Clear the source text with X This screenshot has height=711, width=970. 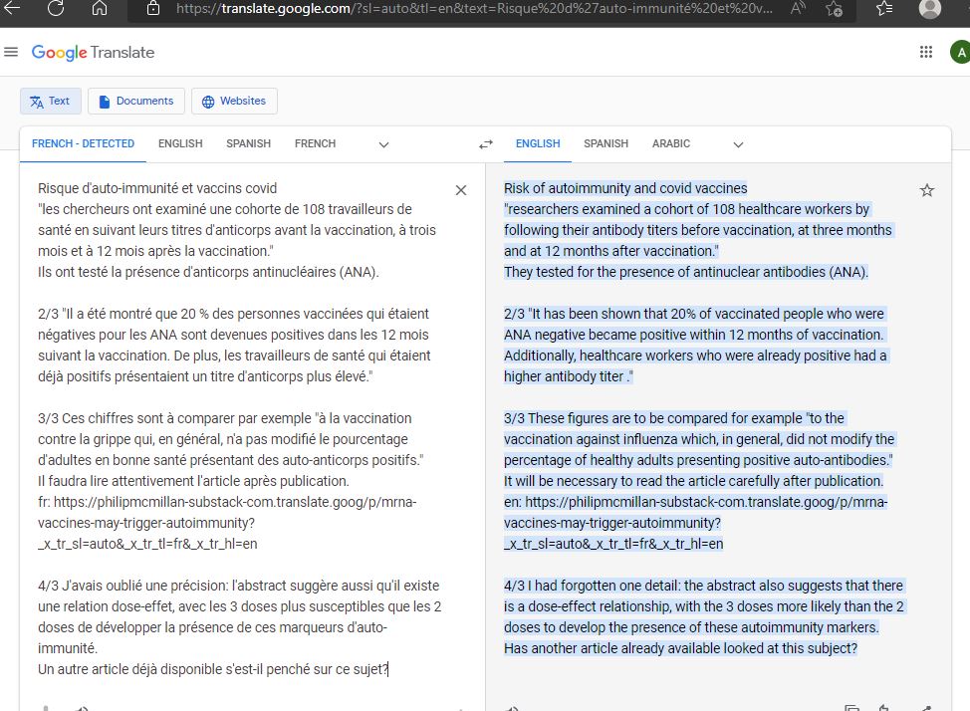461,190
